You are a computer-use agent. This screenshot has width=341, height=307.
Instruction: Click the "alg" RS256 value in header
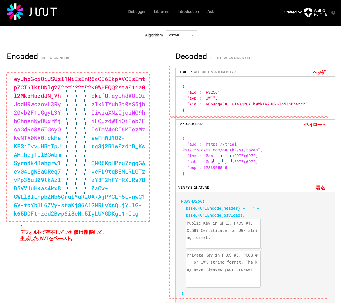point(212,92)
